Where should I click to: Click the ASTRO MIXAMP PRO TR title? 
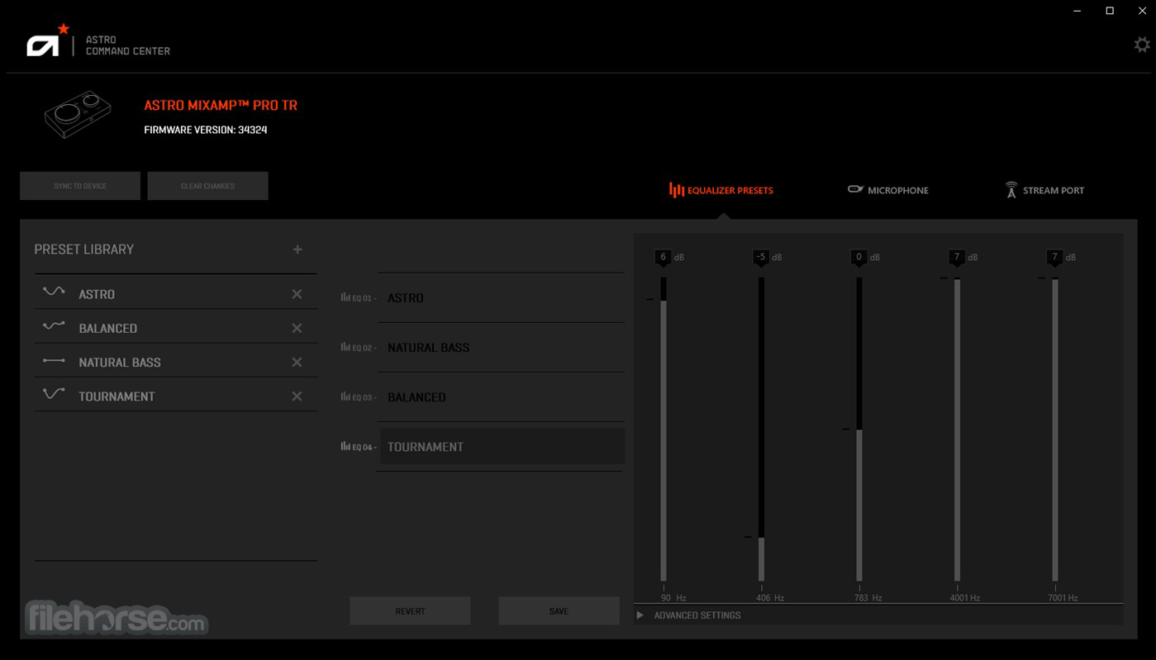click(221, 105)
